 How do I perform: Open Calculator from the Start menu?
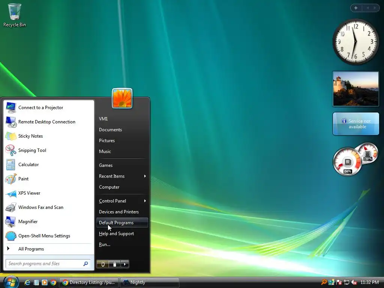[x=48, y=165]
